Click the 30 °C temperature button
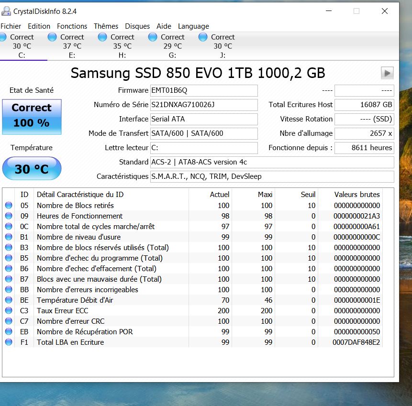This screenshot has width=412, height=406. pos(32,168)
